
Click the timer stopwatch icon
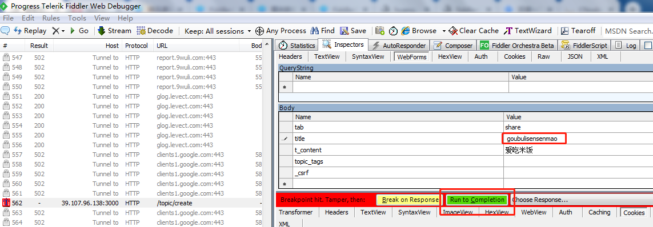(393, 31)
